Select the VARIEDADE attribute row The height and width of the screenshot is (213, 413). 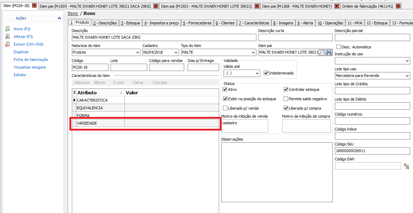point(145,123)
